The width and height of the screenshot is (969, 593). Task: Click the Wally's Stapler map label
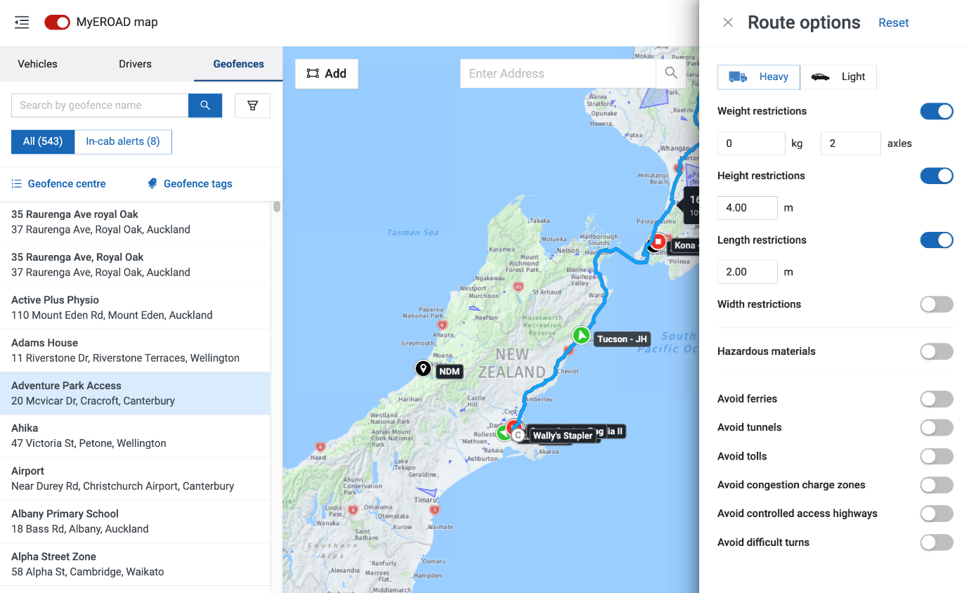(x=562, y=436)
